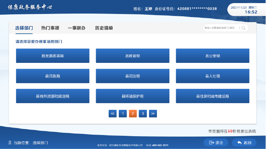This screenshot has width=266, height=149.
Task: Select the 县环境保护局 department
Action: click(x=132, y=96)
